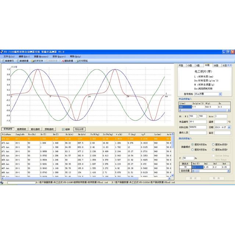Show the 采样波形 waveform view

pyautogui.click(x=8, y=129)
